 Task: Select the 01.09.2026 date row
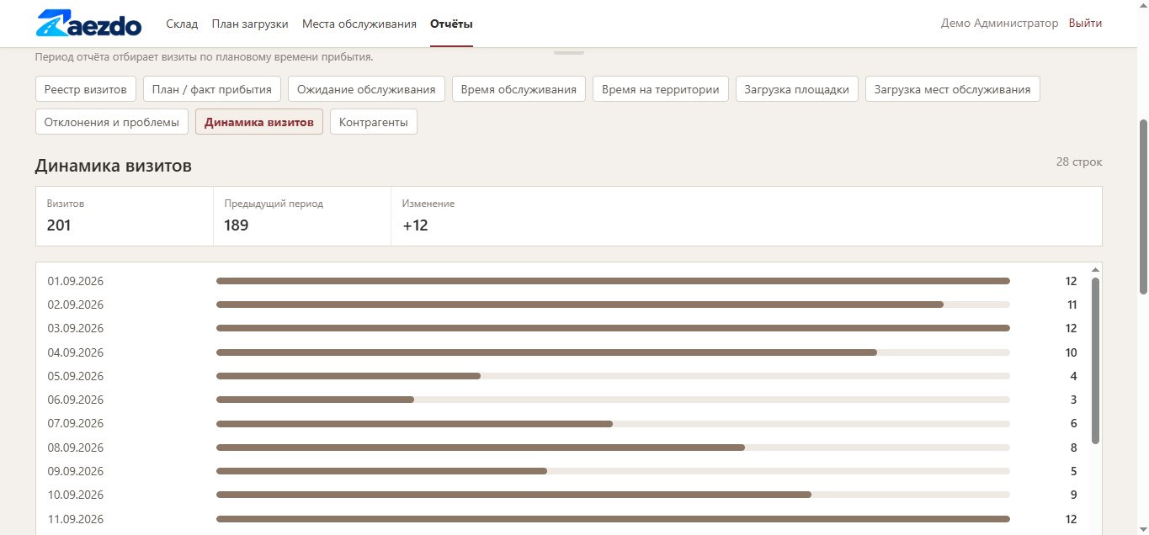click(562, 281)
